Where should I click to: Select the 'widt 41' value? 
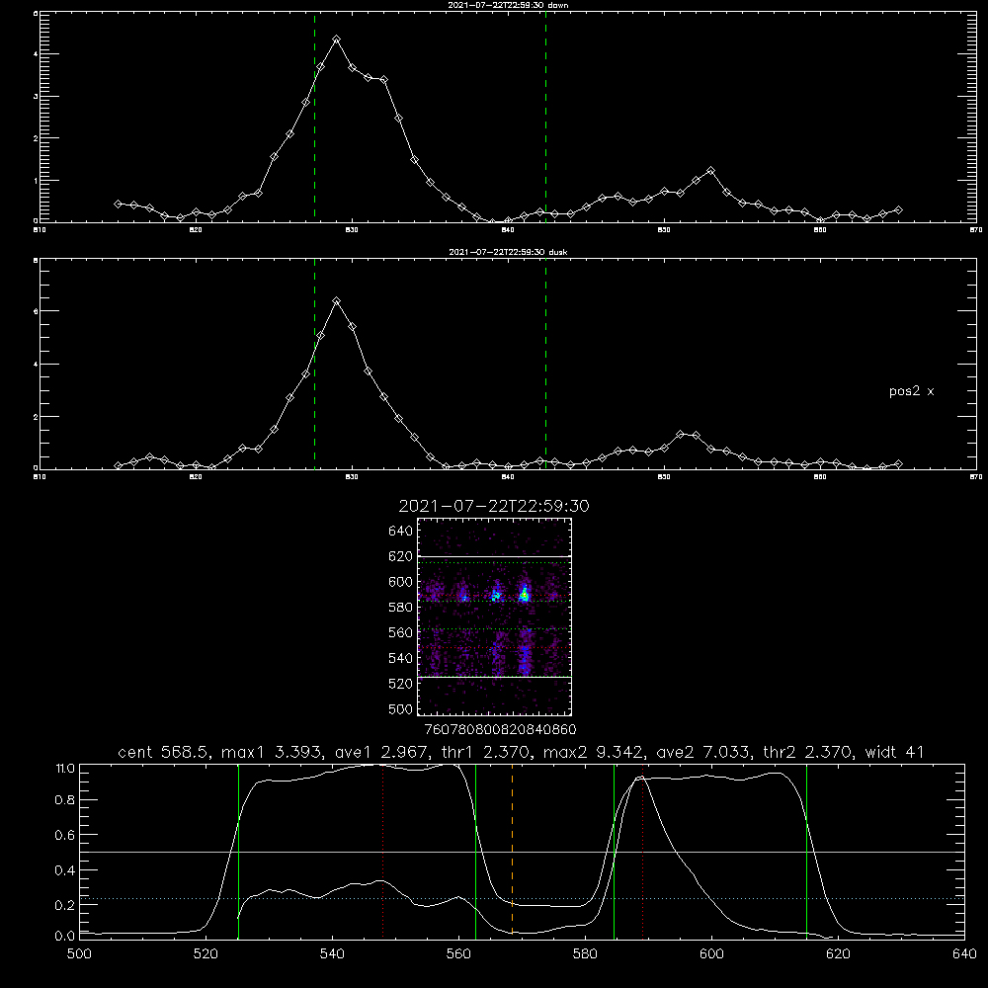pos(895,752)
